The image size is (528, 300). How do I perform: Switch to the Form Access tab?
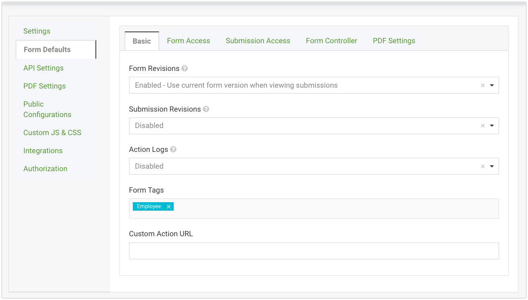[188, 41]
